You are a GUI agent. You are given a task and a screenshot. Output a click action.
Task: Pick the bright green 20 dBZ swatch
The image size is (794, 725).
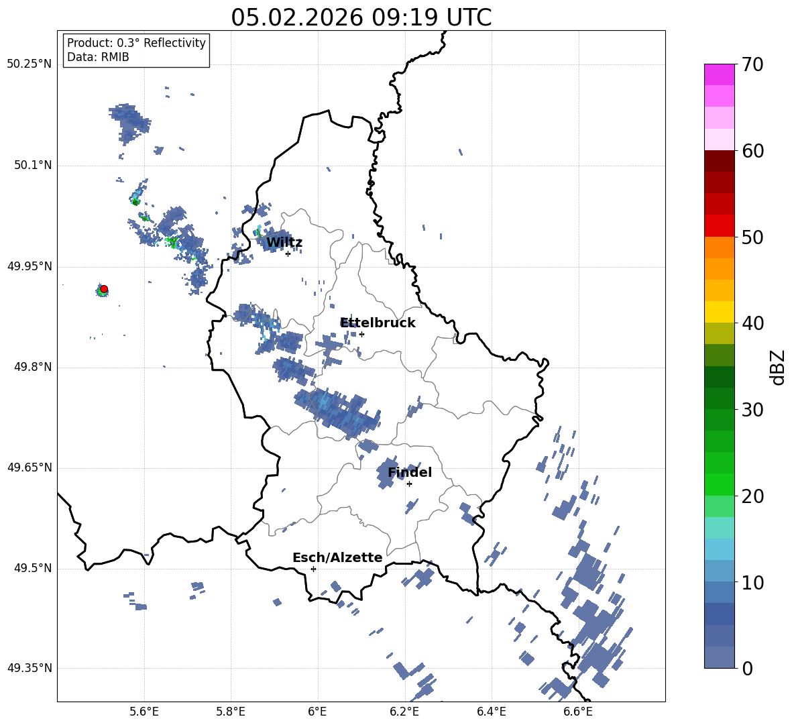pyautogui.click(x=719, y=484)
